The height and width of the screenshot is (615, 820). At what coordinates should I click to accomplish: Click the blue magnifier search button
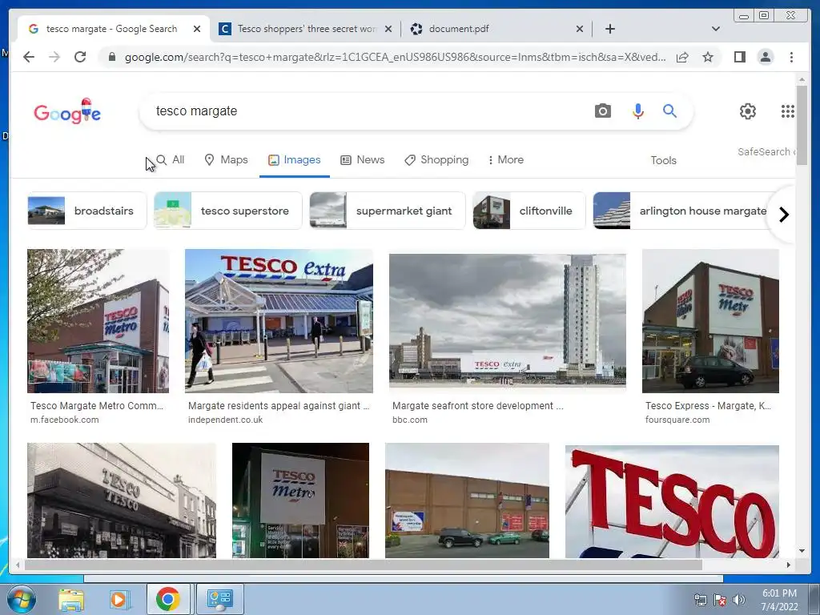click(670, 111)
